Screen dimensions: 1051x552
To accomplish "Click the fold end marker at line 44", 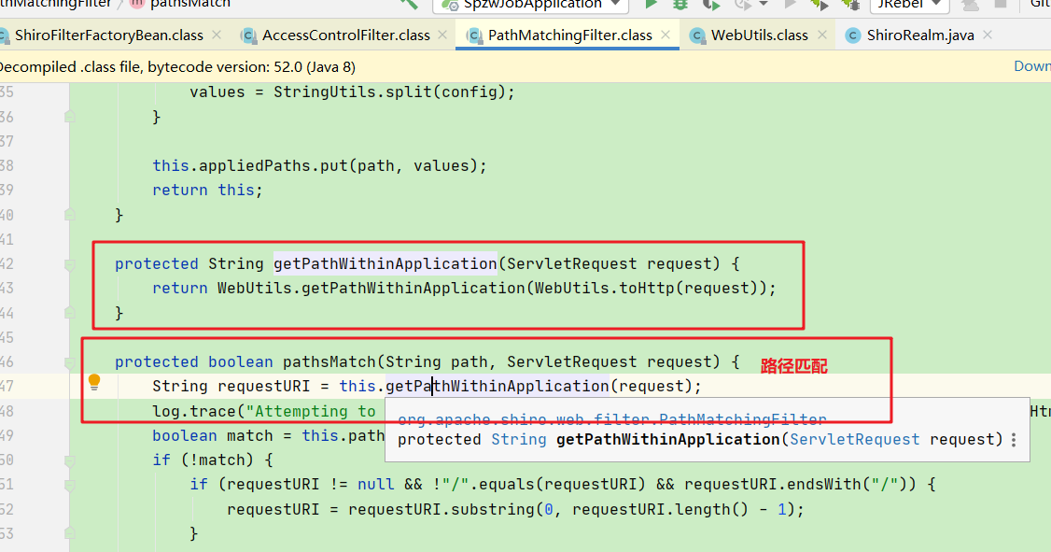I will [x=70, y=313].
